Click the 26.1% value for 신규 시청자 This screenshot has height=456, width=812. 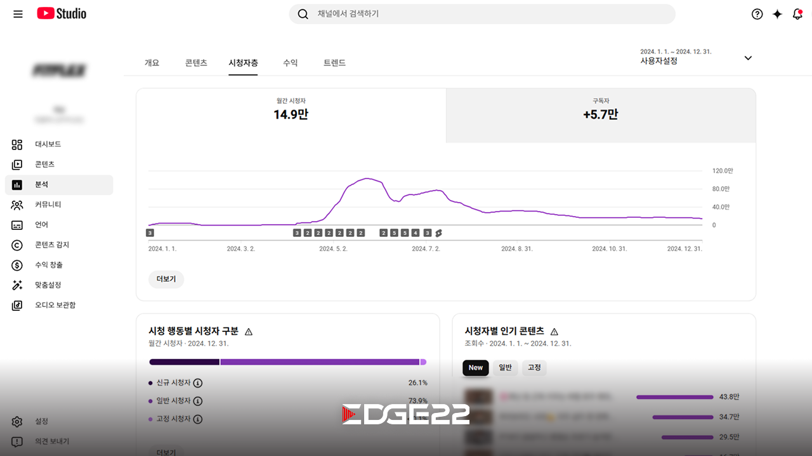[417, 383]
